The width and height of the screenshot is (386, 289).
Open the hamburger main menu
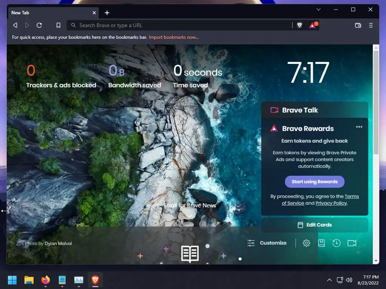tap(371, 25)
